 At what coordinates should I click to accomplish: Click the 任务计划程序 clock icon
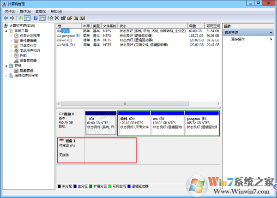[16, 36]
